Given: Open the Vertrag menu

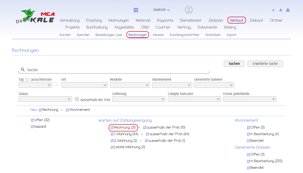Looking at the screenshot, I should (x=184, y=27).
